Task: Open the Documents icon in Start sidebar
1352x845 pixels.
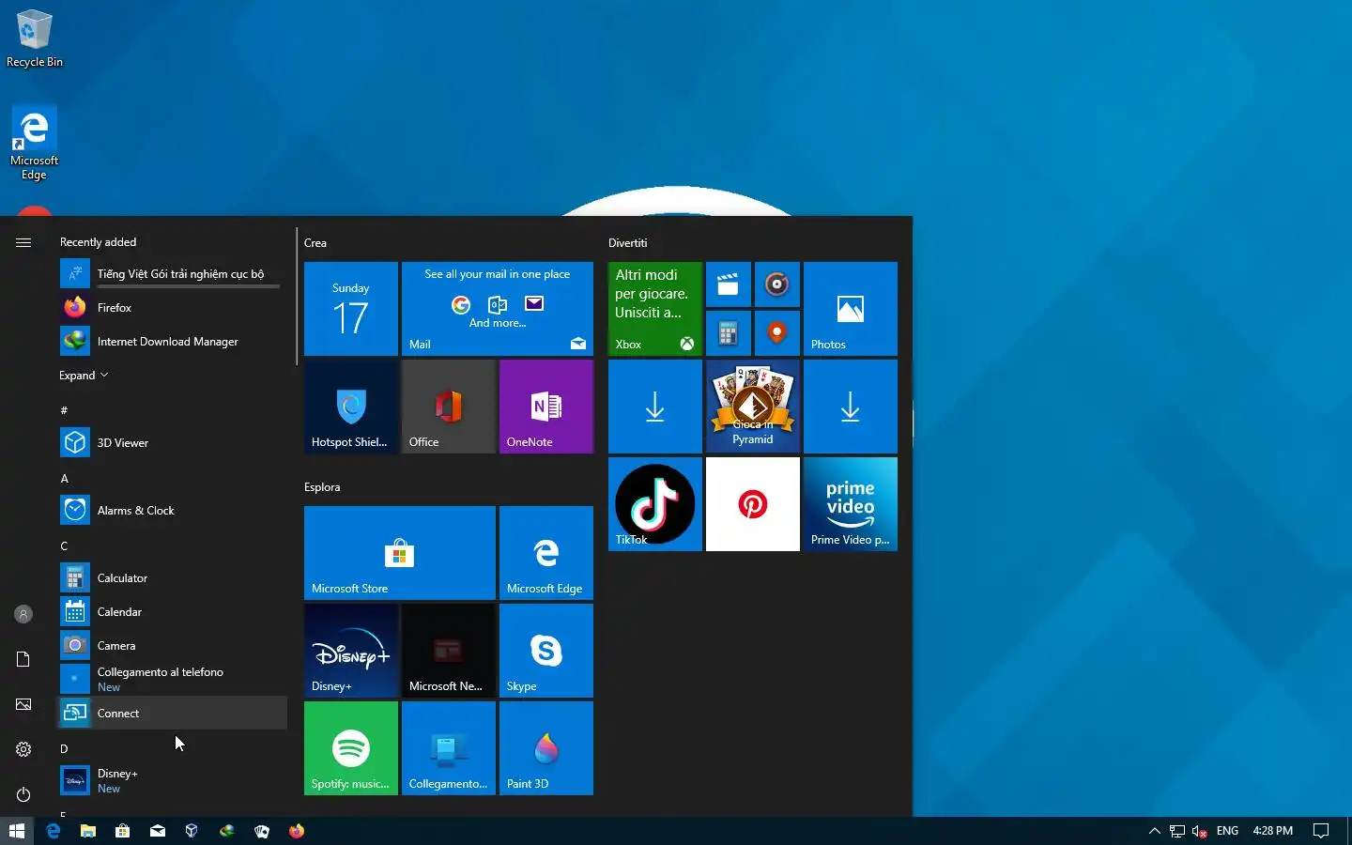Action: coord(23,659)
